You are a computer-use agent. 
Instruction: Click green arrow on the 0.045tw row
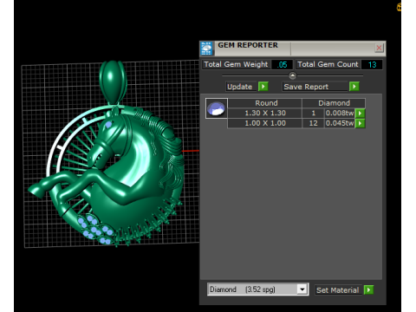click(360, 123)
